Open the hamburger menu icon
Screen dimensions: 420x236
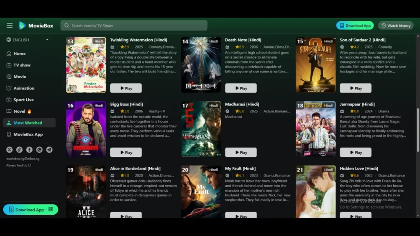[x=10, y=25]
